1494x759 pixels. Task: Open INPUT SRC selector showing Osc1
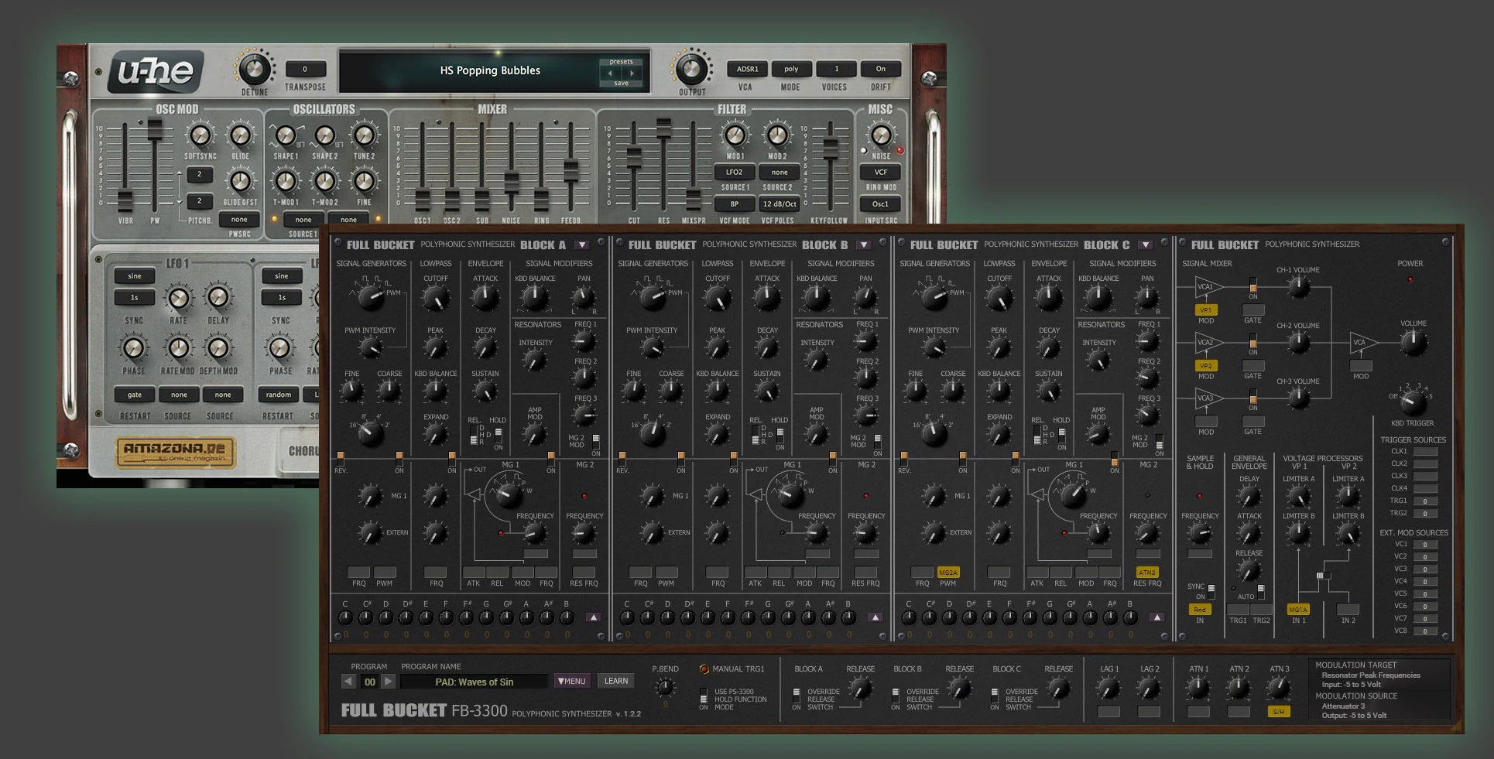point(881,204)
